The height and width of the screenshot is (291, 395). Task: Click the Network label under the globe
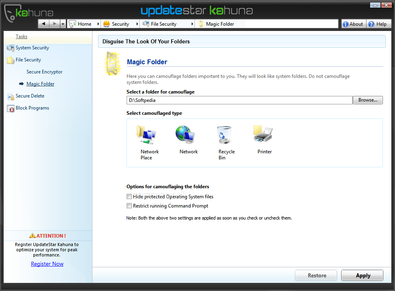click(x=188, y=152)
